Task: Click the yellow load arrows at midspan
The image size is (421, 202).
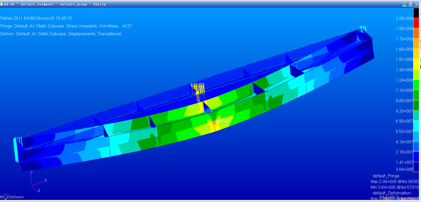Action: coord(198,92)
